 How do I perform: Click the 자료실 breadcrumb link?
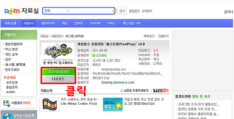click(x=44, y=36)
